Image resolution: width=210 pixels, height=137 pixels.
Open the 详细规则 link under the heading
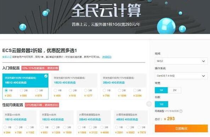pos(107,57)
